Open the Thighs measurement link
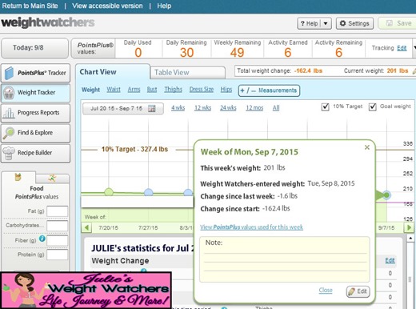Viewport: 416px width, 309px height. point(173,90)
